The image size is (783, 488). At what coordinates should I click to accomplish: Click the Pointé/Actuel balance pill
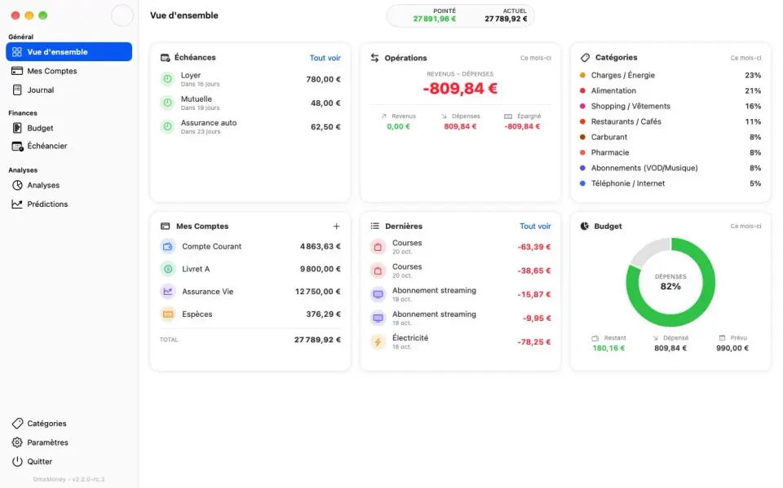(460, 15)
